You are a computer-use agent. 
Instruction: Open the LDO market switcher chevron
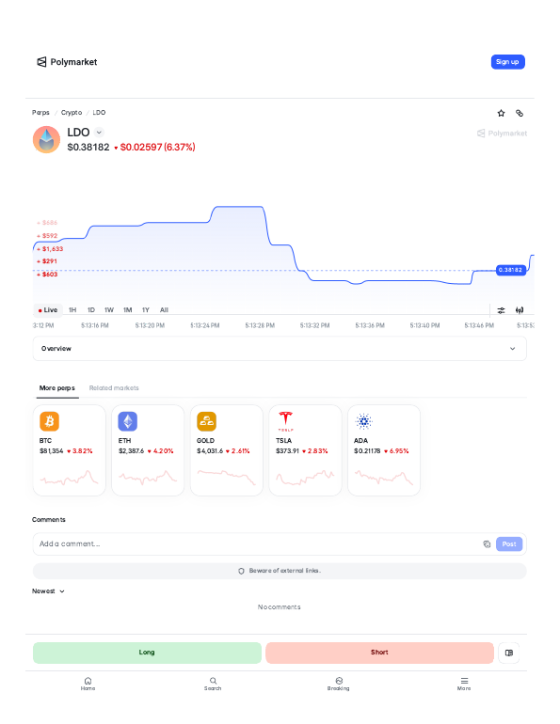(x=99, y=133)
